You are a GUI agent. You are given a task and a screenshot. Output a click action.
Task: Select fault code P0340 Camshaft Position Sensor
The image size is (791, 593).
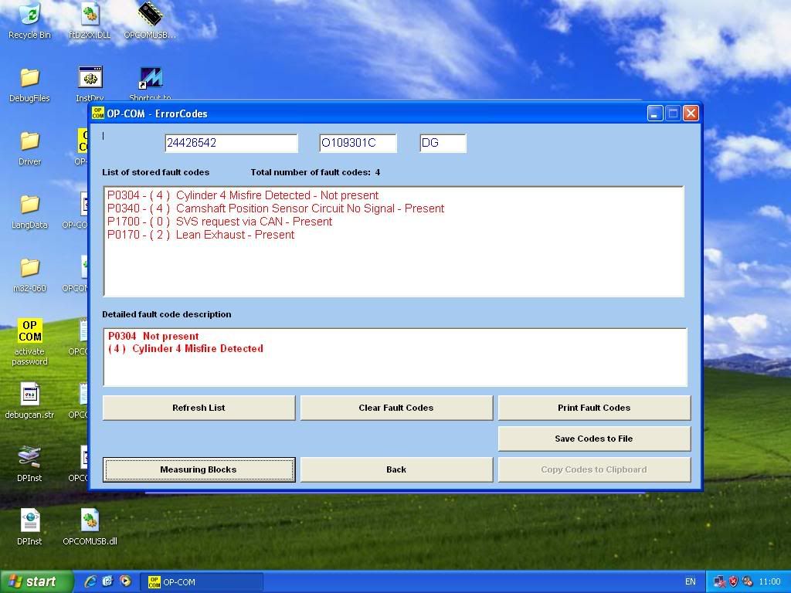(276, 208)
